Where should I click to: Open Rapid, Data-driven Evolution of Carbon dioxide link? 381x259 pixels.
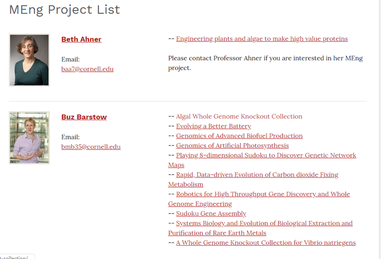pyautogui.click(x=257, y=174)
